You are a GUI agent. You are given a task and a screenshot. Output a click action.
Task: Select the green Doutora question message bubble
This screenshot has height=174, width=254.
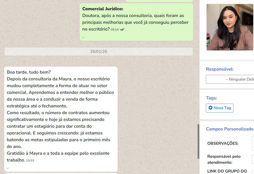pos(136,22)
